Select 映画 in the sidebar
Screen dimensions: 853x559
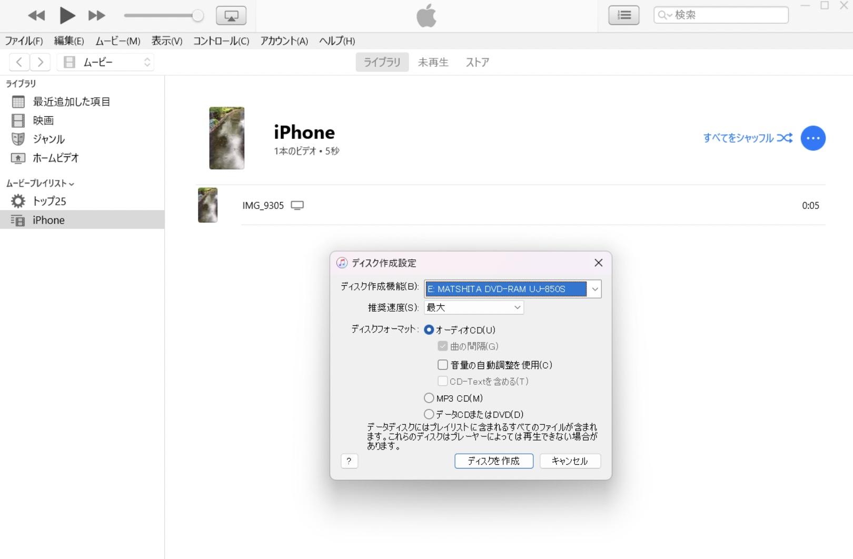(82, 121)
